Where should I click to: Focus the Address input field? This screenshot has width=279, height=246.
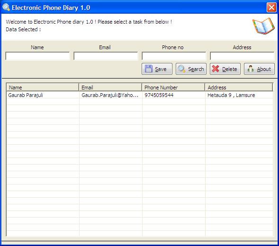(x=242, y=56)
